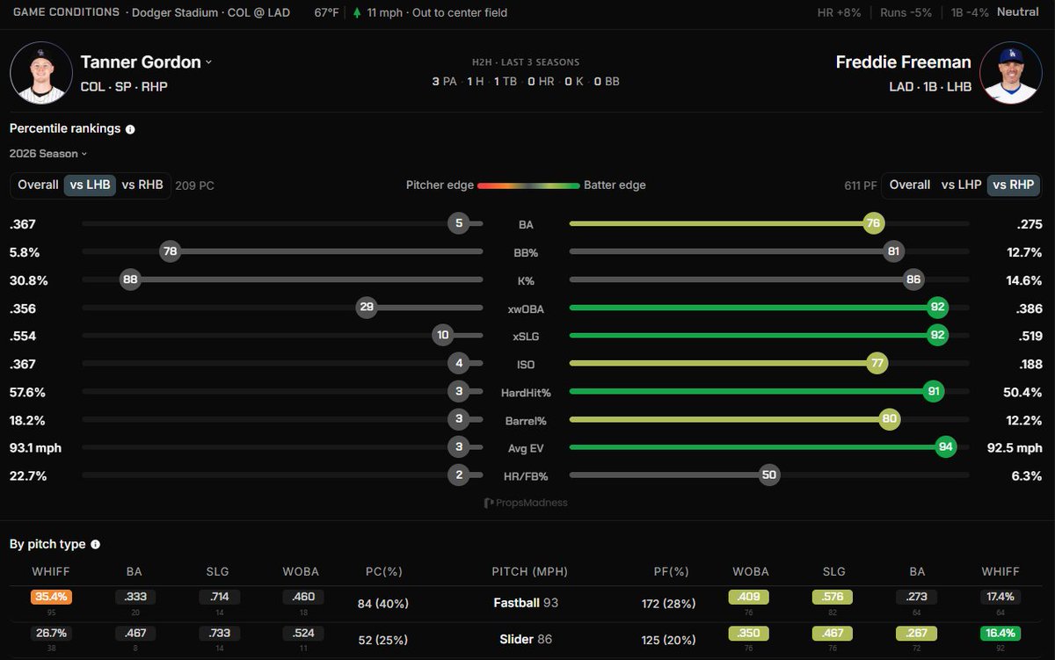Click pitcher Slider BA .467 cell
Screen dimensions: 1055x660
(135, 633)
